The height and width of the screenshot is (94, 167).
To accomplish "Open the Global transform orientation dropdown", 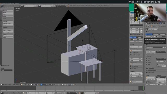I will click(49, 85).
